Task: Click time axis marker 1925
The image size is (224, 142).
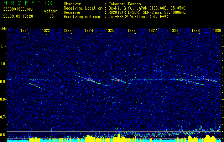Action: (110, 30)
